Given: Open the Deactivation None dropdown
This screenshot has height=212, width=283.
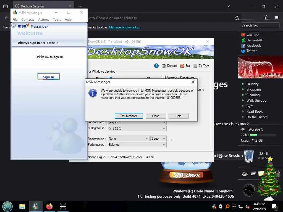Looking at the screenshot, I should [129, 139].
